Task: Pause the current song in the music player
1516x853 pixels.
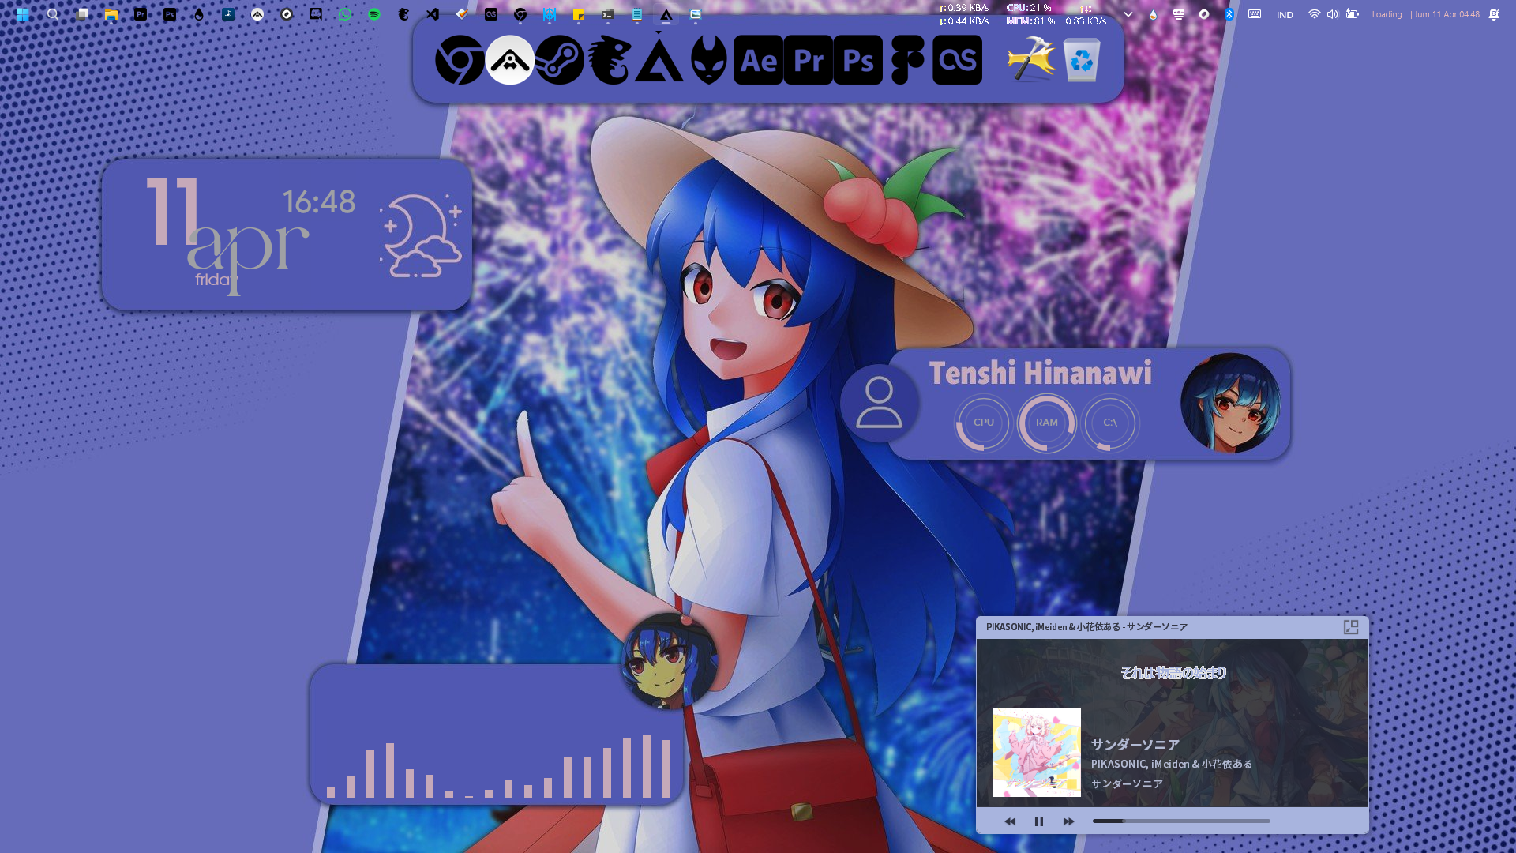Action: 1039,821
